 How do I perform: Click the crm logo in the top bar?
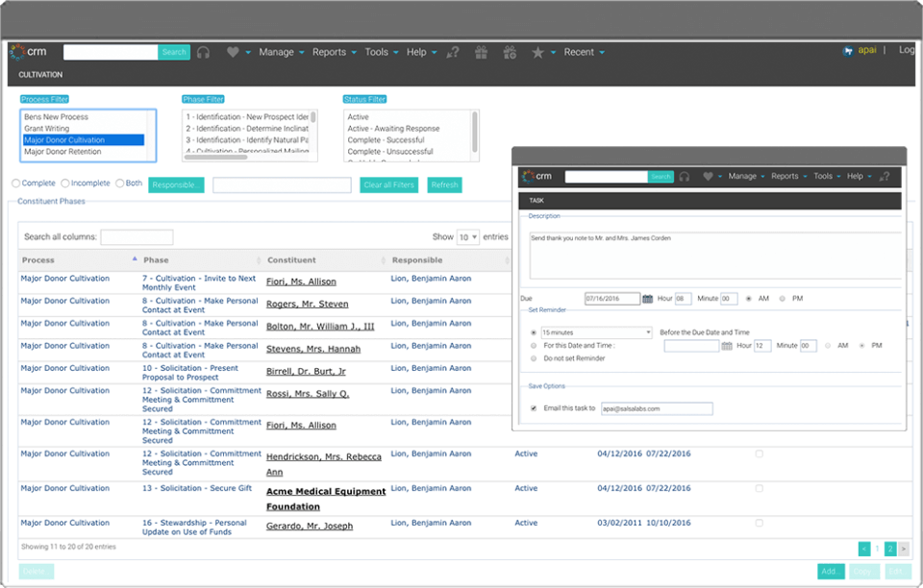[x=28, y=52]
